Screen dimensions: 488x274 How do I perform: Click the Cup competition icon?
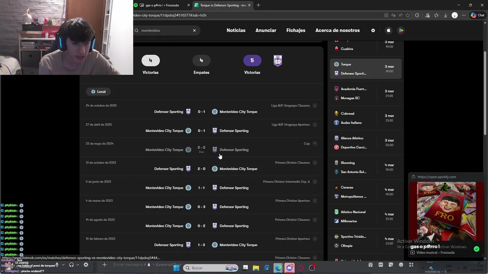[x=315, y=143]
